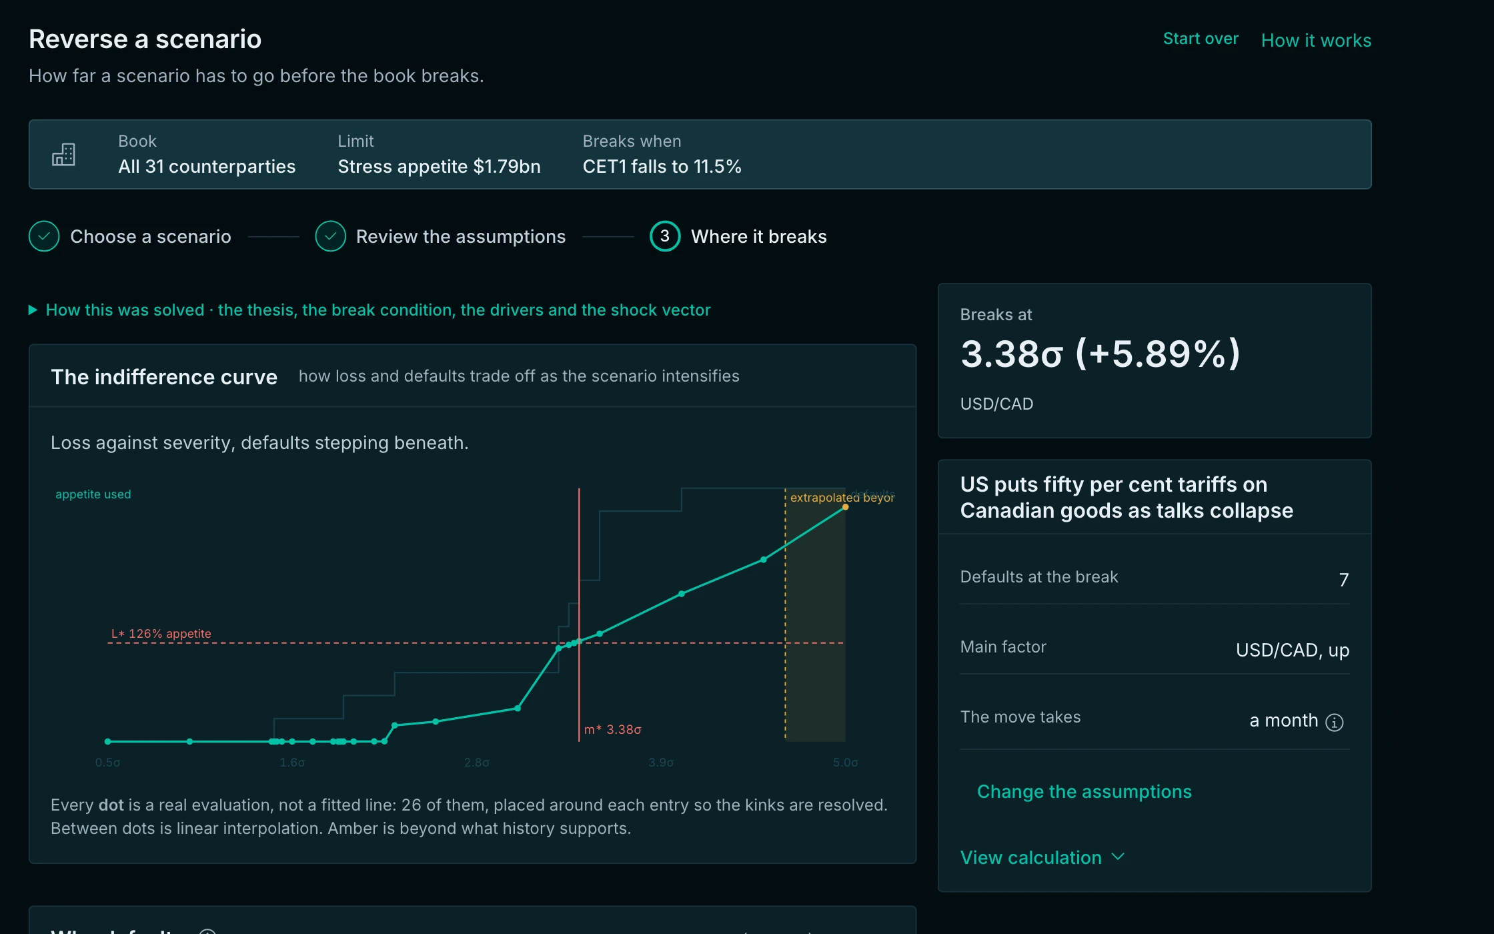The width and height of the screenshot is (1494, 934).
Task: Click the building book icon
Action: tap(63, 155)
